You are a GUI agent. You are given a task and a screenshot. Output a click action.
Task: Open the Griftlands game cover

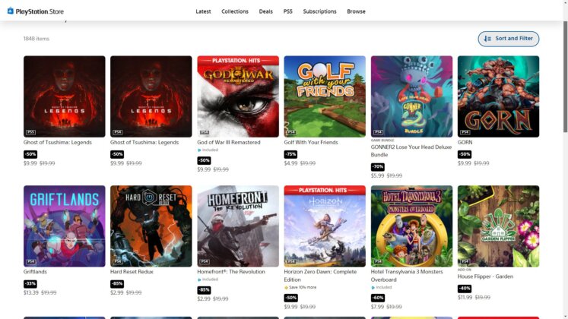(65, 226)
